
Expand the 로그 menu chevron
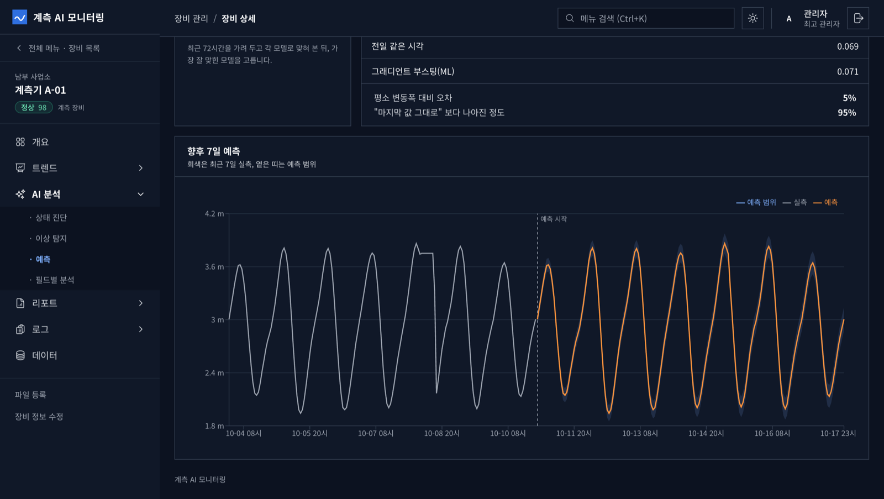tap(141, 329)
